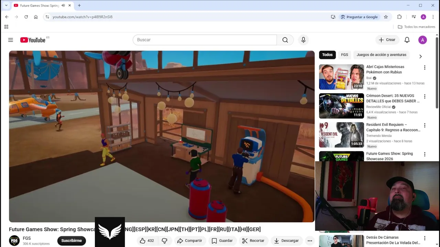This screenshot has height=247, width=440.
Task: Open the media controls icon in toolbar
Action: 414,17
